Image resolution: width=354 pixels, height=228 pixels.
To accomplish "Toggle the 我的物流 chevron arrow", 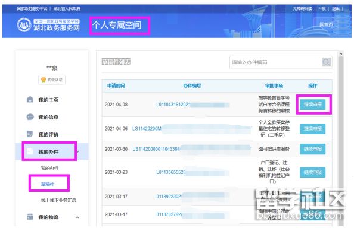I will (x=77, y=217).
